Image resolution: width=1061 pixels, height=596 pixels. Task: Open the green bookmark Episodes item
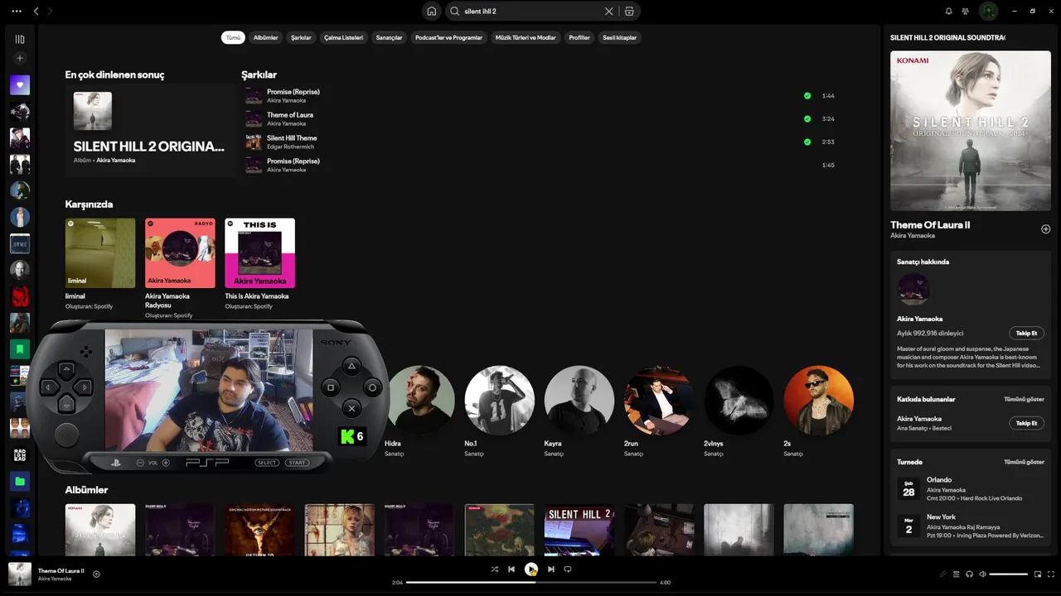pos(20,348)
